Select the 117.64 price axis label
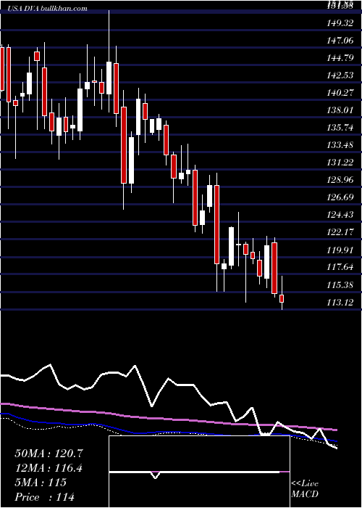This screenshot has height=508, width=362. (340, 267)
